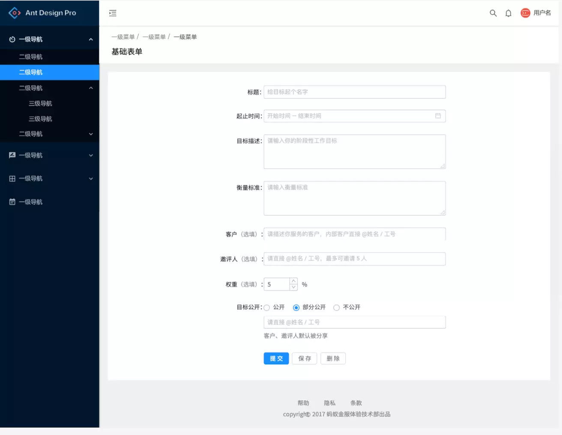Select the first 三级导航 menu item
The width and height of the screenshot is (562, 435).
click(41, 103)
